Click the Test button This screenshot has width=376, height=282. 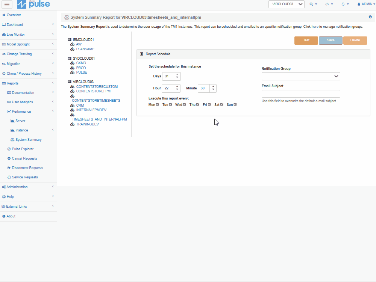[306, 41]
